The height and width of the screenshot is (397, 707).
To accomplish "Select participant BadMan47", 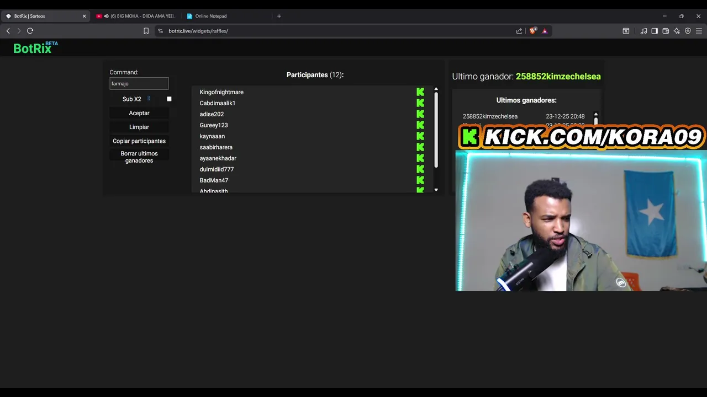I will (x=214, y=180).
